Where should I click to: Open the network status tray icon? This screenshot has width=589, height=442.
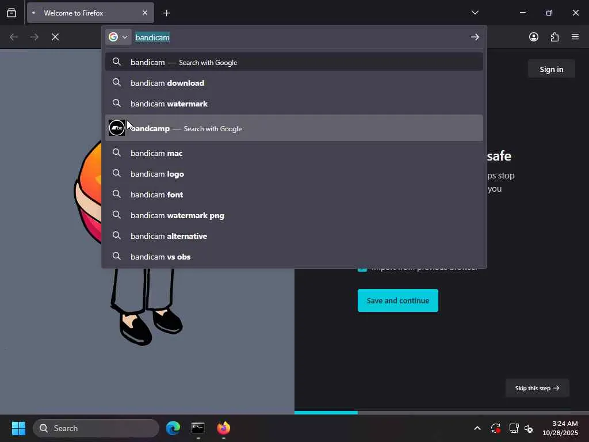[x=514, y=428]
